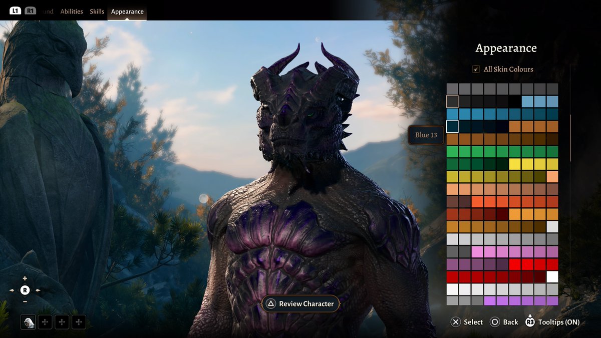Click the Review Character button
This screenshot has height=338, width=601.
[x=300, y=303]
